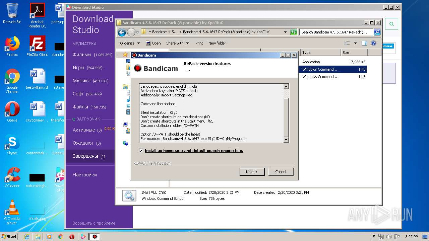This screenshot has width=429, height=241.
Task: Click the Explorer Back navigation arrow
Action: click(122, 32)
